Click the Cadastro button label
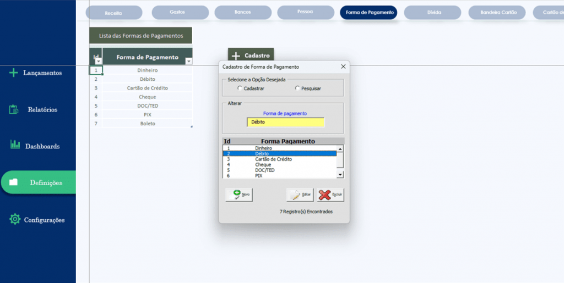Screen dimensions: 564x283 tap(257, 56)
